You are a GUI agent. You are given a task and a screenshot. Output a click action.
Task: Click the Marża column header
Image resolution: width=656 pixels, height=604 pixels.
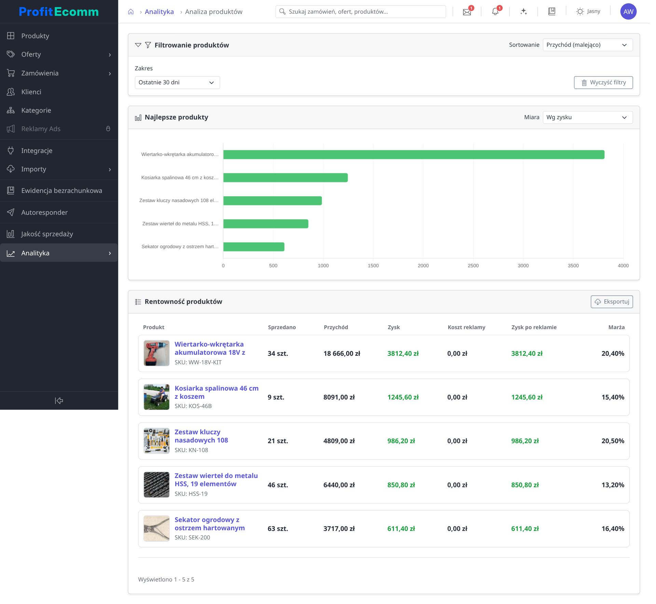pos(616,327)
